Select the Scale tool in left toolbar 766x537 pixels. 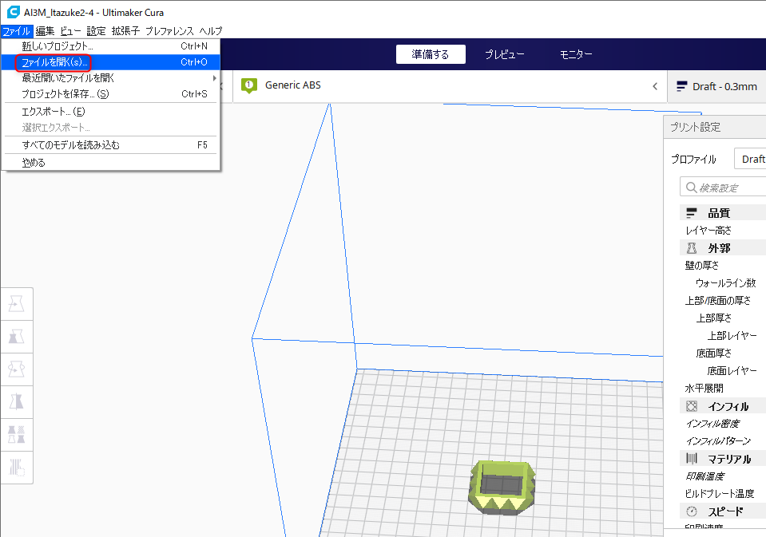coord(16,336)
